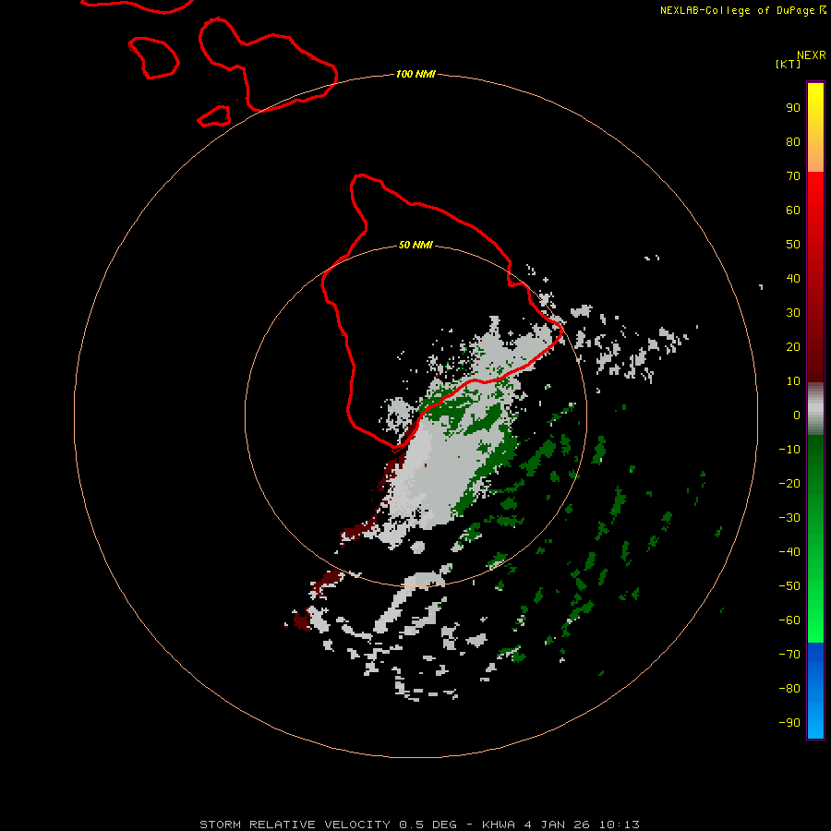This screenshot has height=831, width=831.
Task: Click the '-50' value on the velocity scale
Action: click(789, 586)
